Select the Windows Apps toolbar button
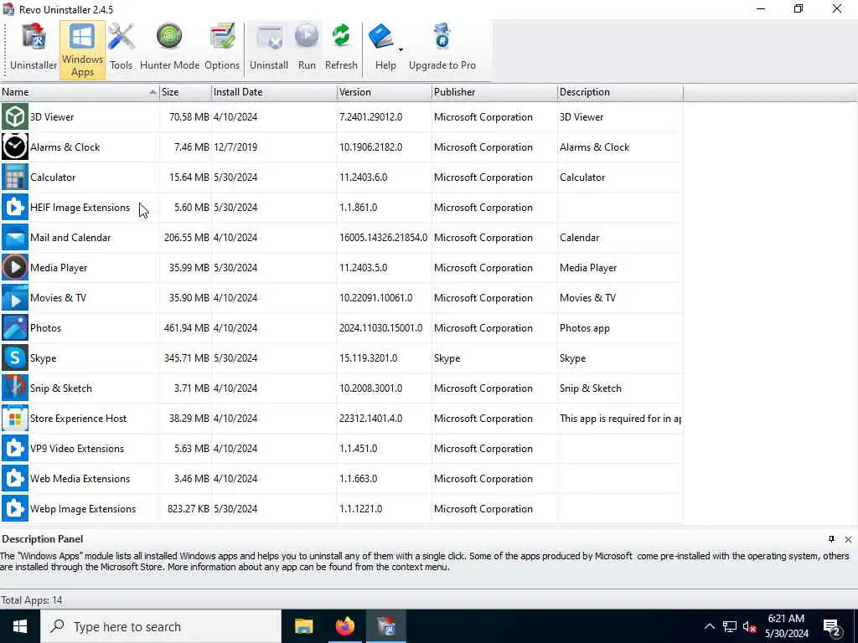The height and width of the screenshot is (643, 858). [x=82, y=50]
